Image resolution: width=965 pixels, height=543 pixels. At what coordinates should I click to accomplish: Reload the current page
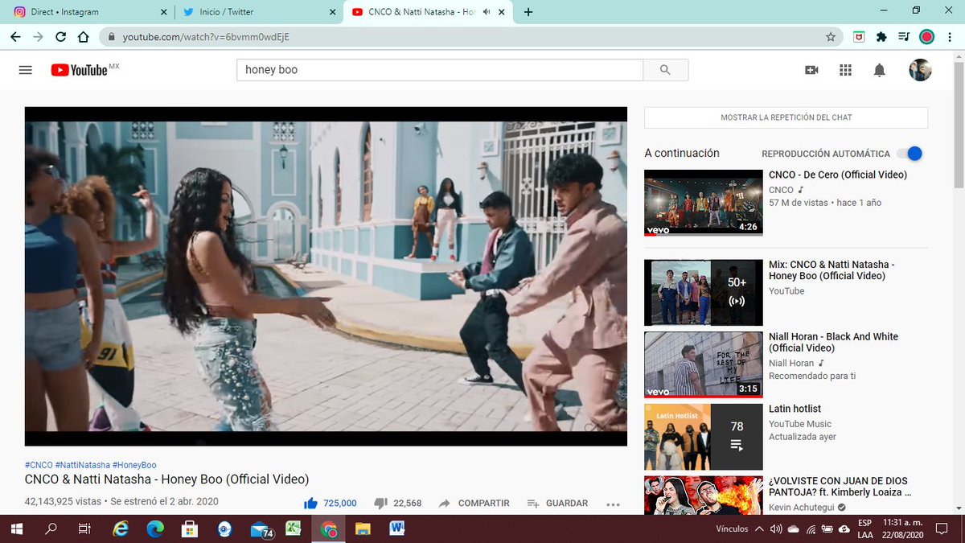60,37
